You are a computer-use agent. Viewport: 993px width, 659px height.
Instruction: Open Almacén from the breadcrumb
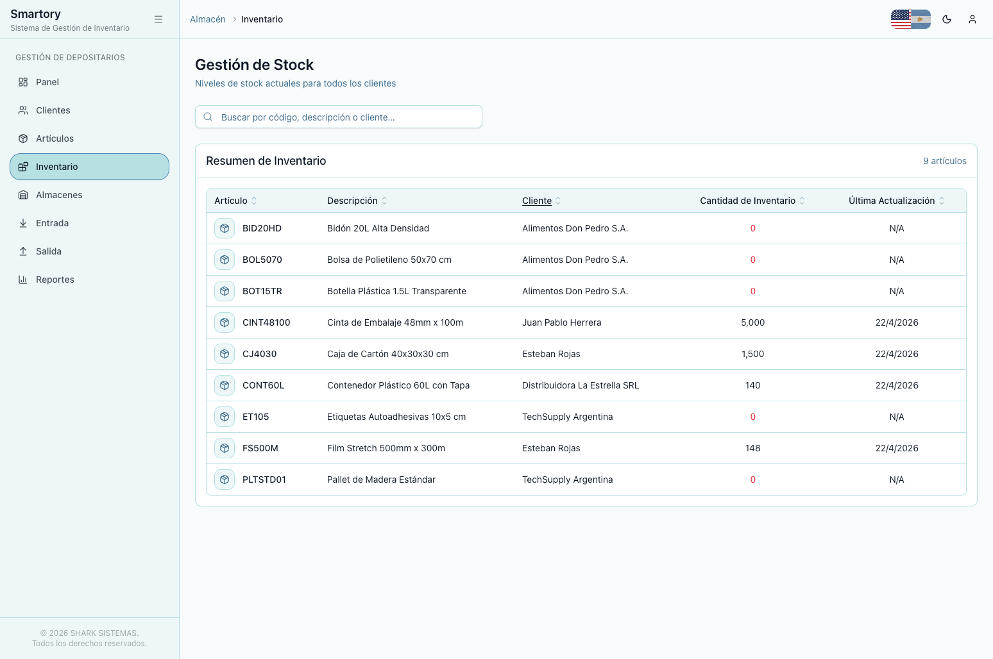pos(207,19)
